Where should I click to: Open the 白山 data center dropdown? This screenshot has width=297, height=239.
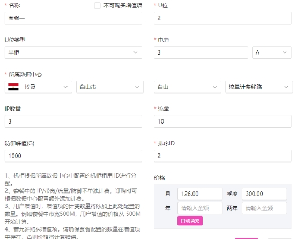point(188,87)
